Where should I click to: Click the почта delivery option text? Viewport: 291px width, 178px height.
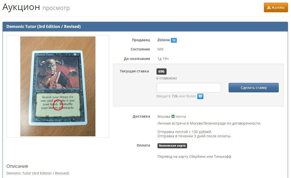point(181,117)
